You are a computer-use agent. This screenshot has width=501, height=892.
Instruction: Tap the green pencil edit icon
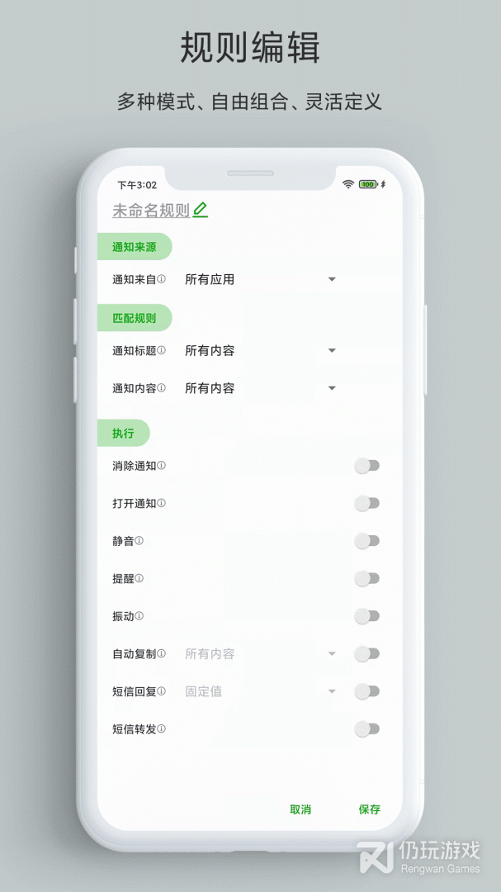pos(201,210)
